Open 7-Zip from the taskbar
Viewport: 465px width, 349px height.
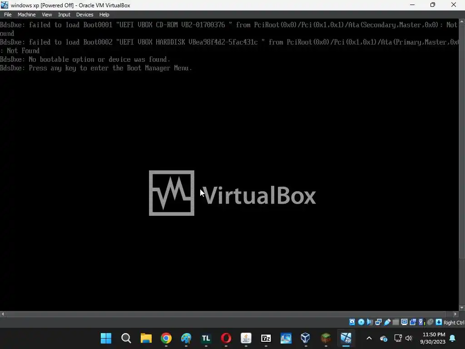coord(266,338)
